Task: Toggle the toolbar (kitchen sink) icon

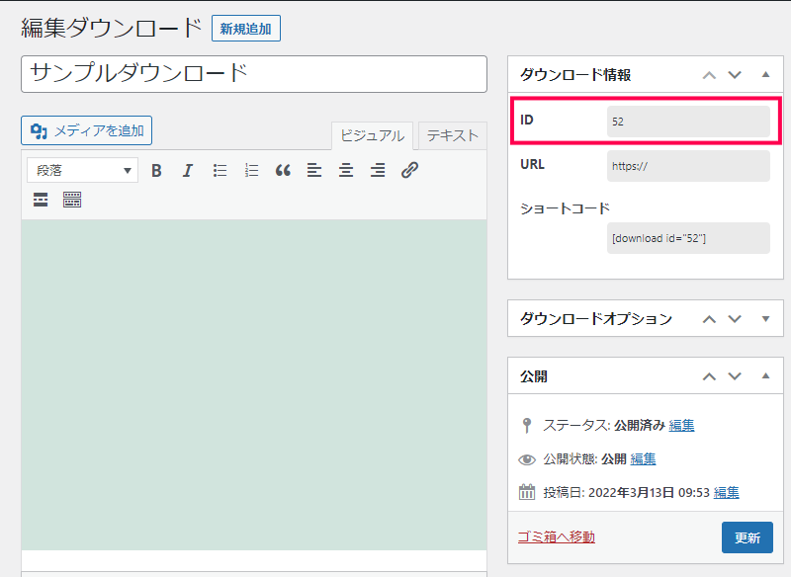Action: point(72,200)
